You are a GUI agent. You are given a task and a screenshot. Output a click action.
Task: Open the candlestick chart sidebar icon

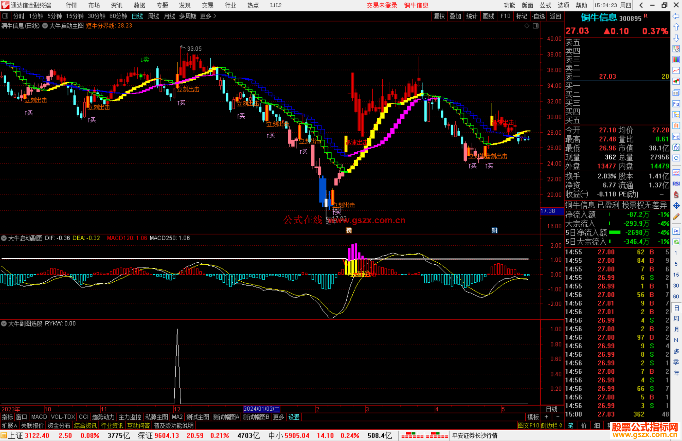tap(676, 82)
